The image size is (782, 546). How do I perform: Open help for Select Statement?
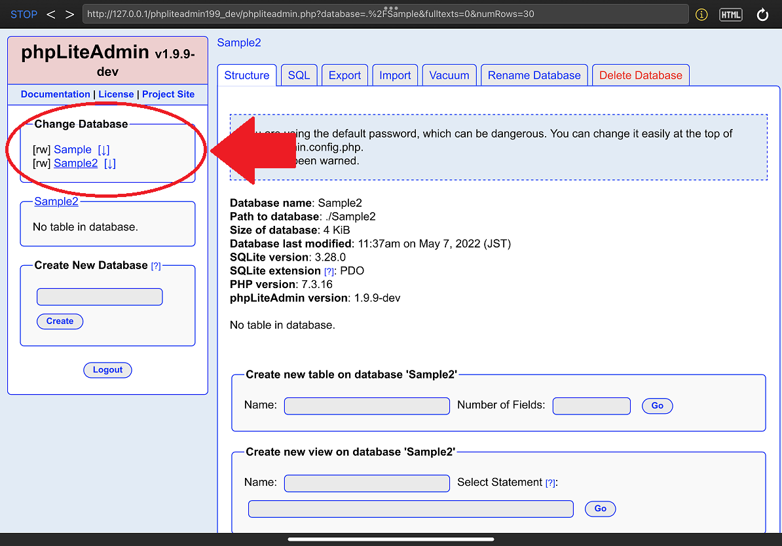coord(550,483)
